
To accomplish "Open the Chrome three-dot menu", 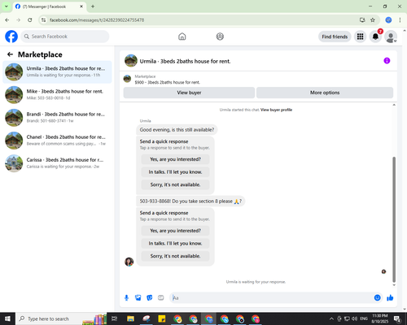I will (400, 20).
